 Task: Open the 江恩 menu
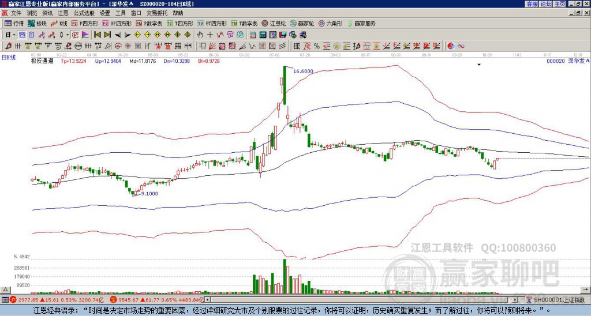tap(63, 13)
